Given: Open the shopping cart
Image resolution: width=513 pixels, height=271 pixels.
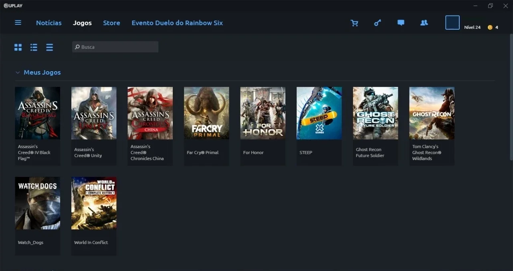Looking at the screenshot, I should point(354,23).
